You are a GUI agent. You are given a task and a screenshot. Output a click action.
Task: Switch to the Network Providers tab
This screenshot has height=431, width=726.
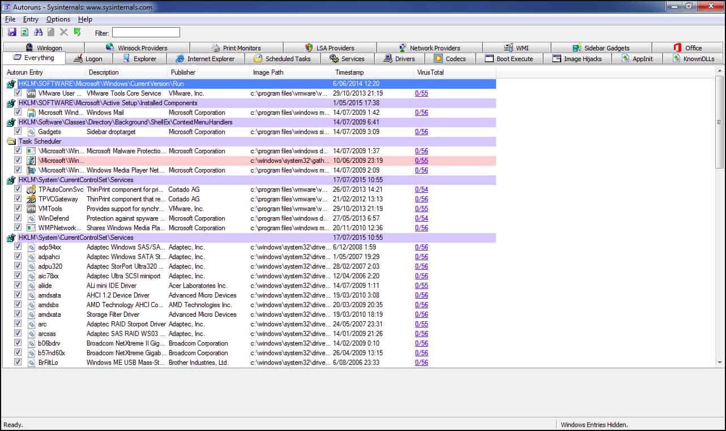point(429,48)
